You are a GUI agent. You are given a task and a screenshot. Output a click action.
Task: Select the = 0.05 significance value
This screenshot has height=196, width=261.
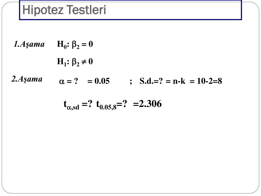tap(98, 81)
